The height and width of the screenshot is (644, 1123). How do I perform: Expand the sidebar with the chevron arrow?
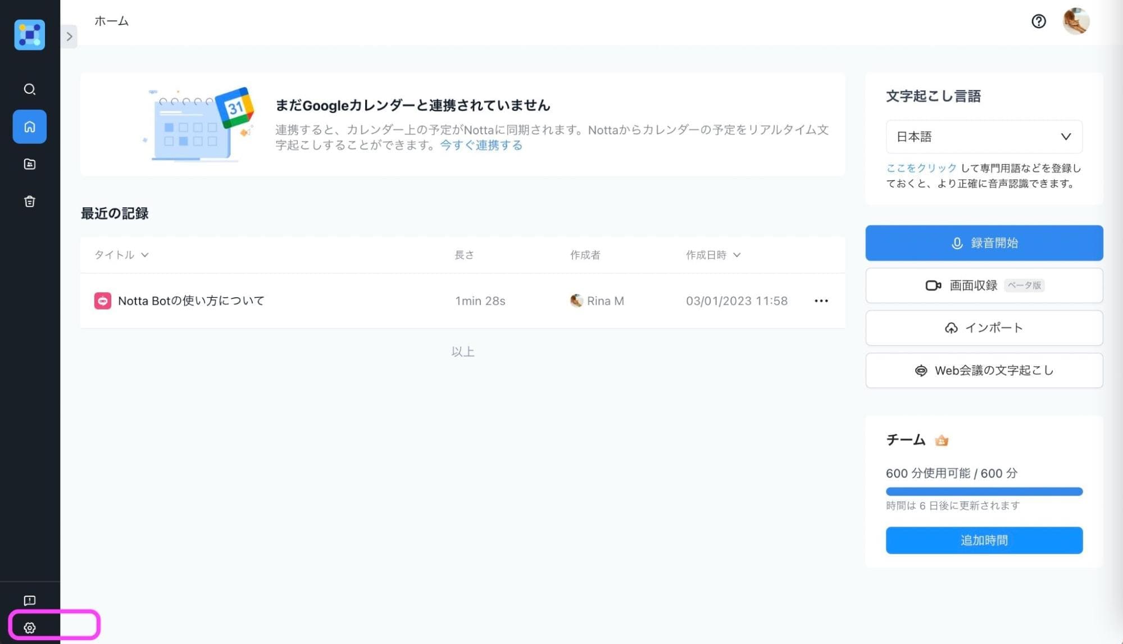pyautogui.click(x=69, y=37)
